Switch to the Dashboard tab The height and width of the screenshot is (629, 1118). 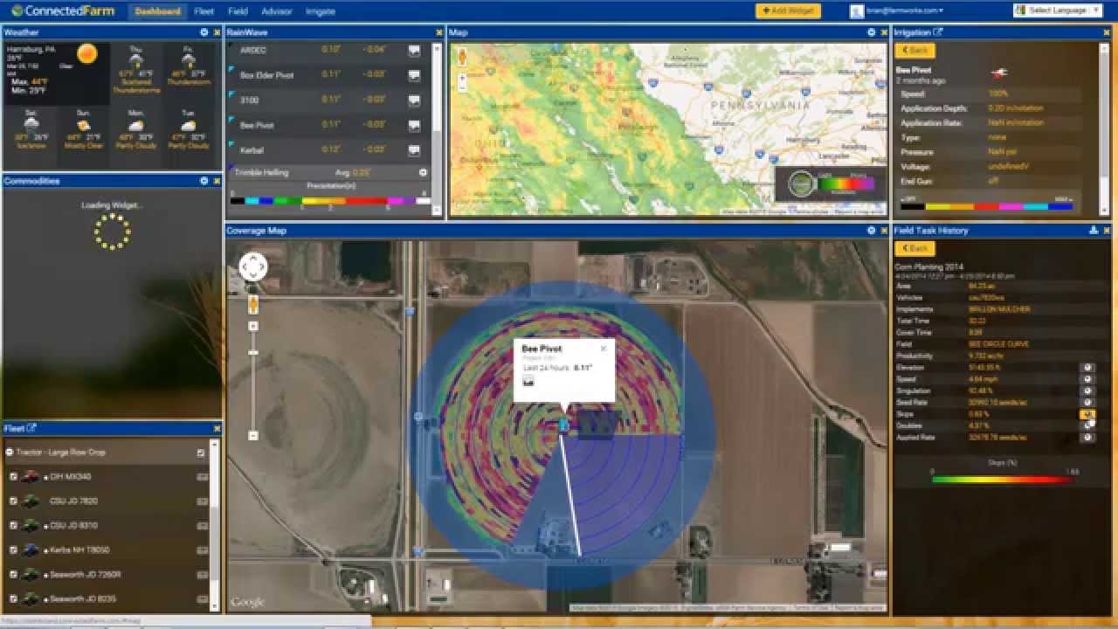pos(158,11)
